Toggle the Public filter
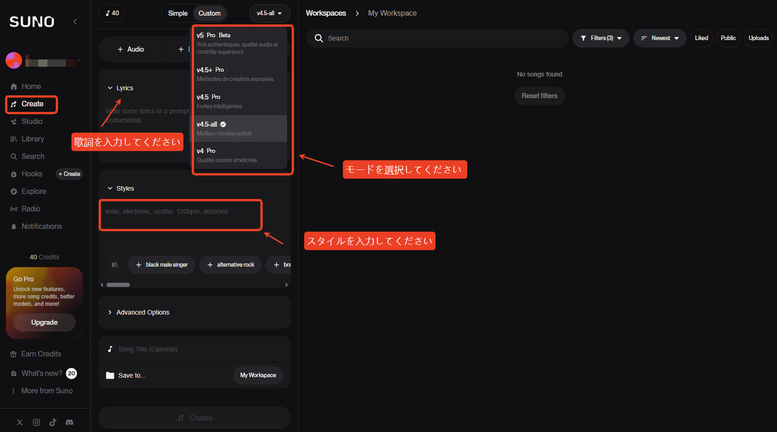This screenshot has width=777, height=432. [x=728, y=38]
